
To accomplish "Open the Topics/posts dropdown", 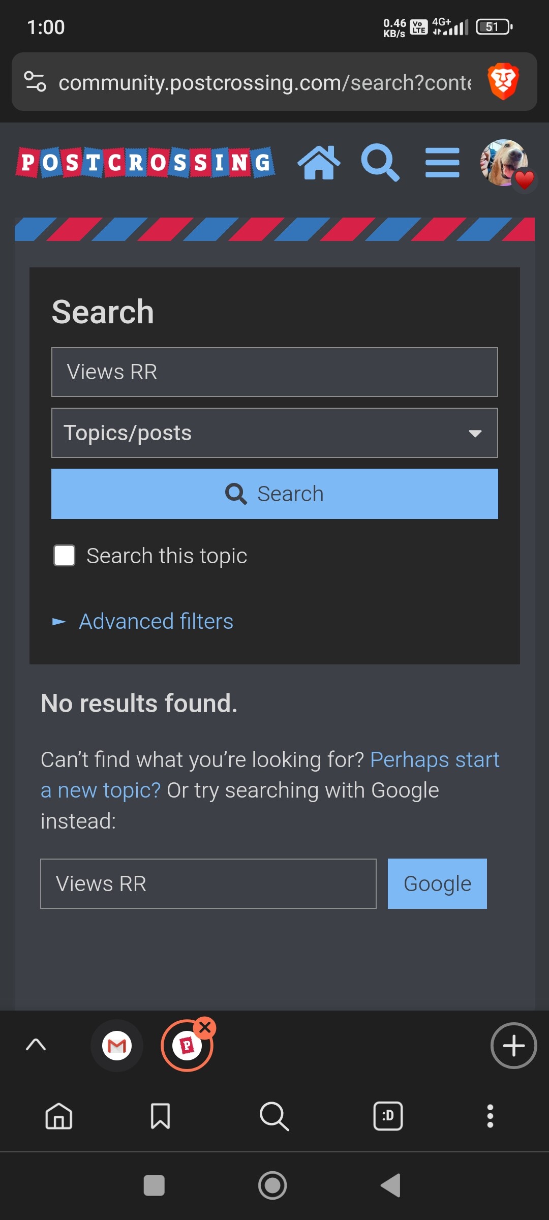I will click(x=274, y=433).
